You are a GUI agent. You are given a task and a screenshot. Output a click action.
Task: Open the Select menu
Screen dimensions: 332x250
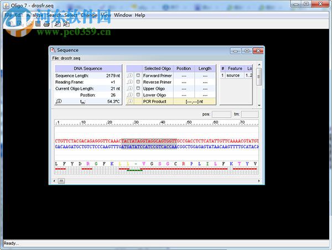[x=71, y=15]
